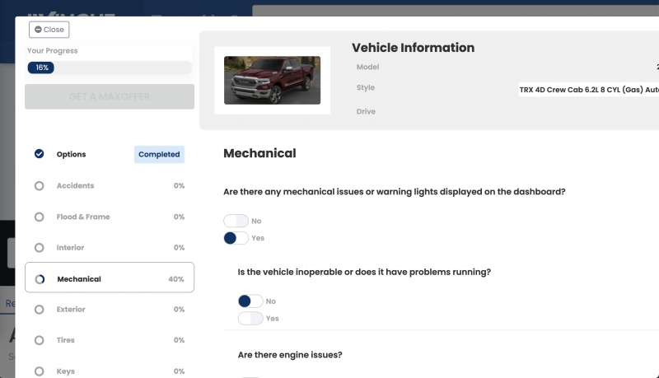This screenshot has height=378, width=659.
Task: Click the Options completed checkmark icon
Action: click(x=39, y=154)
